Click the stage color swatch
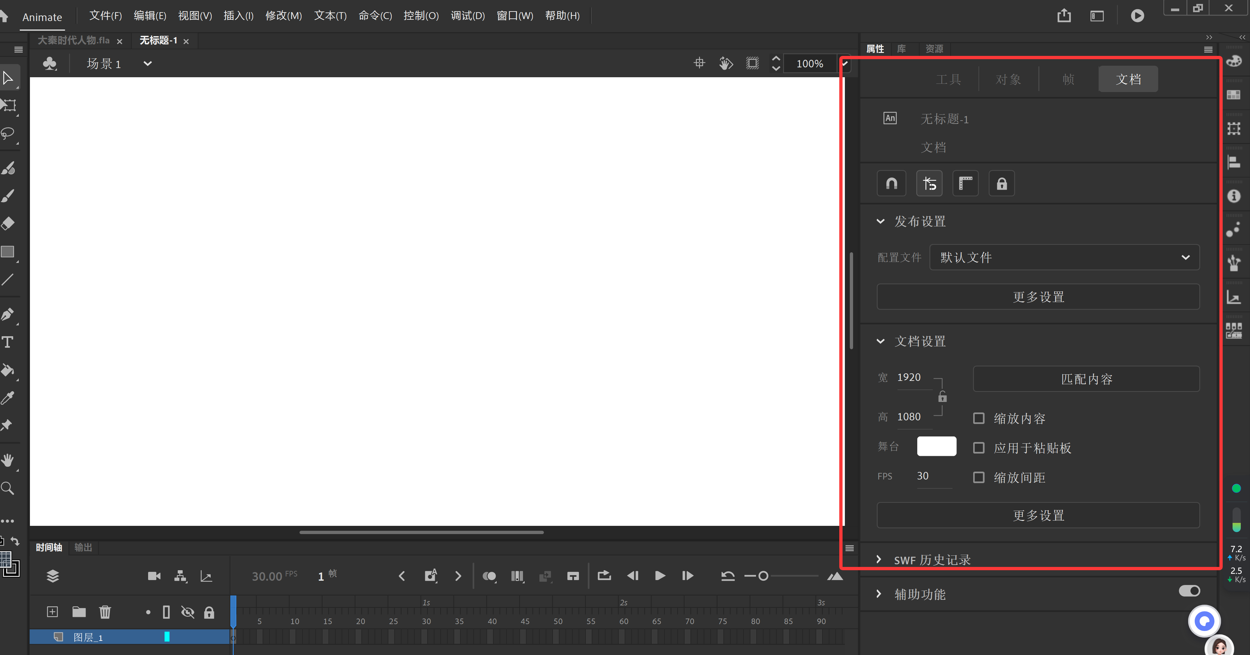 [936, 446]
